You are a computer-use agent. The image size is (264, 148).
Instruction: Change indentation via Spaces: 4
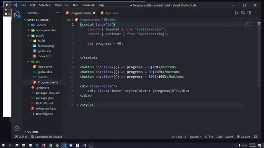click(x=196, y=136)
